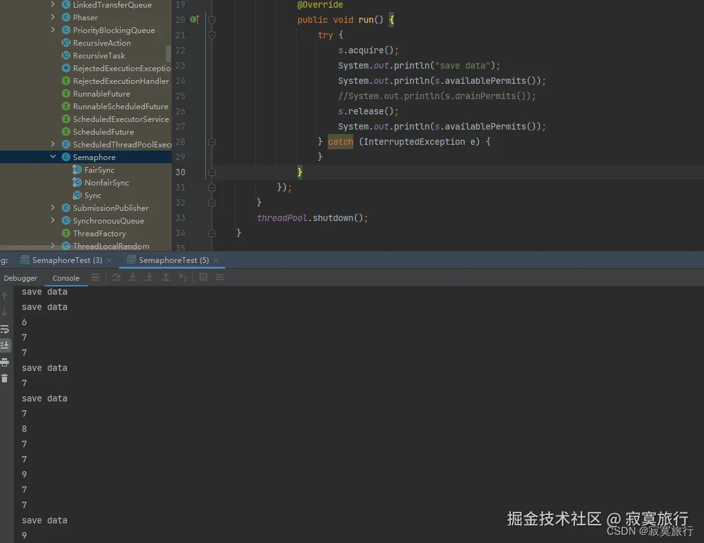Select ScheduledFuture in the tree
The width and height of the screenshot is (704, 543).
(x=104, y=132)
